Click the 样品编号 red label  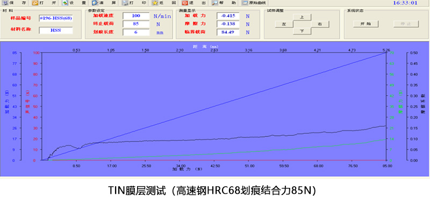pyautogui.click(x=20, y=18)
